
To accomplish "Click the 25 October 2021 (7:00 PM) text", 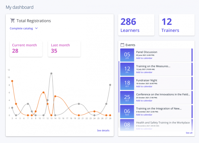I will coord(147,98).
